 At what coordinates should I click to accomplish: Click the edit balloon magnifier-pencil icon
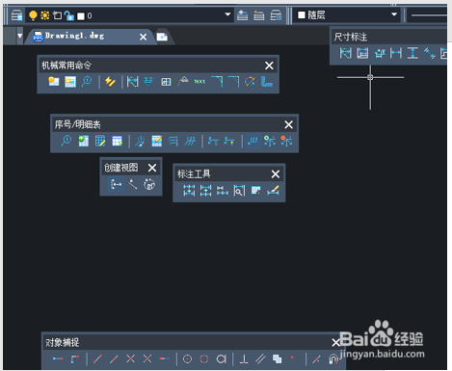(140, 141)
